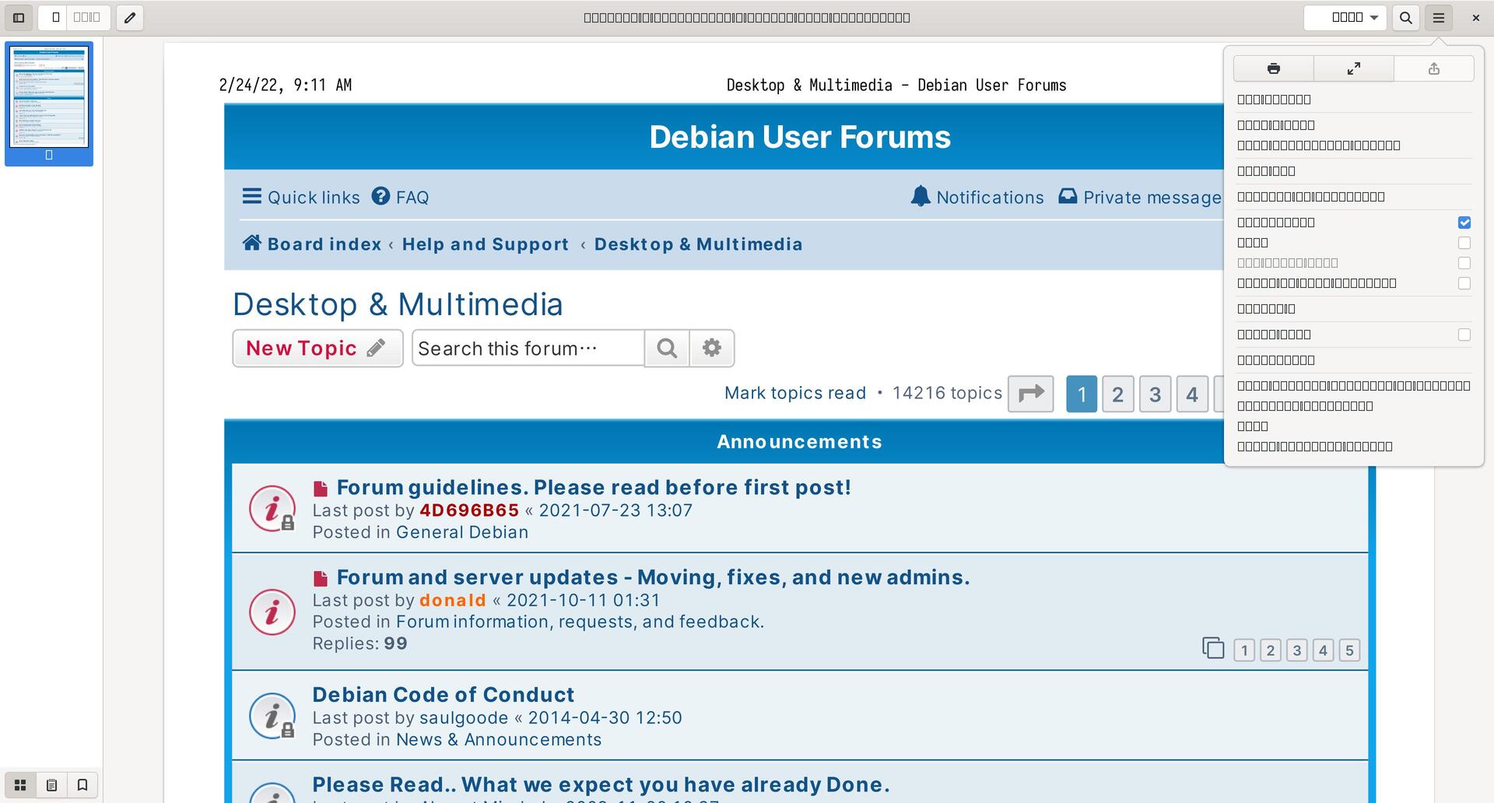Open Properties from the menu

(x=1354, y=360)
